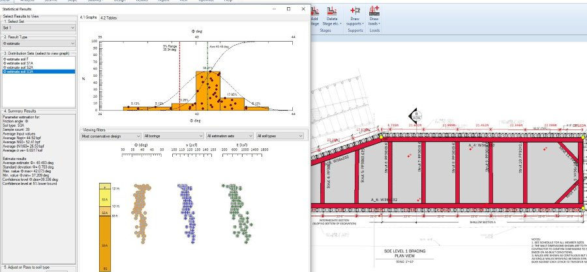Click the Delete Stage etc. icon

coord(331,11)
